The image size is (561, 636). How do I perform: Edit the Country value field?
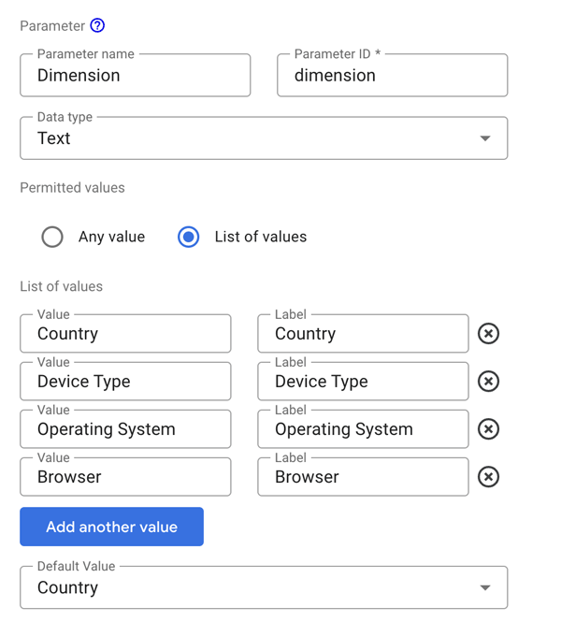[125, 333]
